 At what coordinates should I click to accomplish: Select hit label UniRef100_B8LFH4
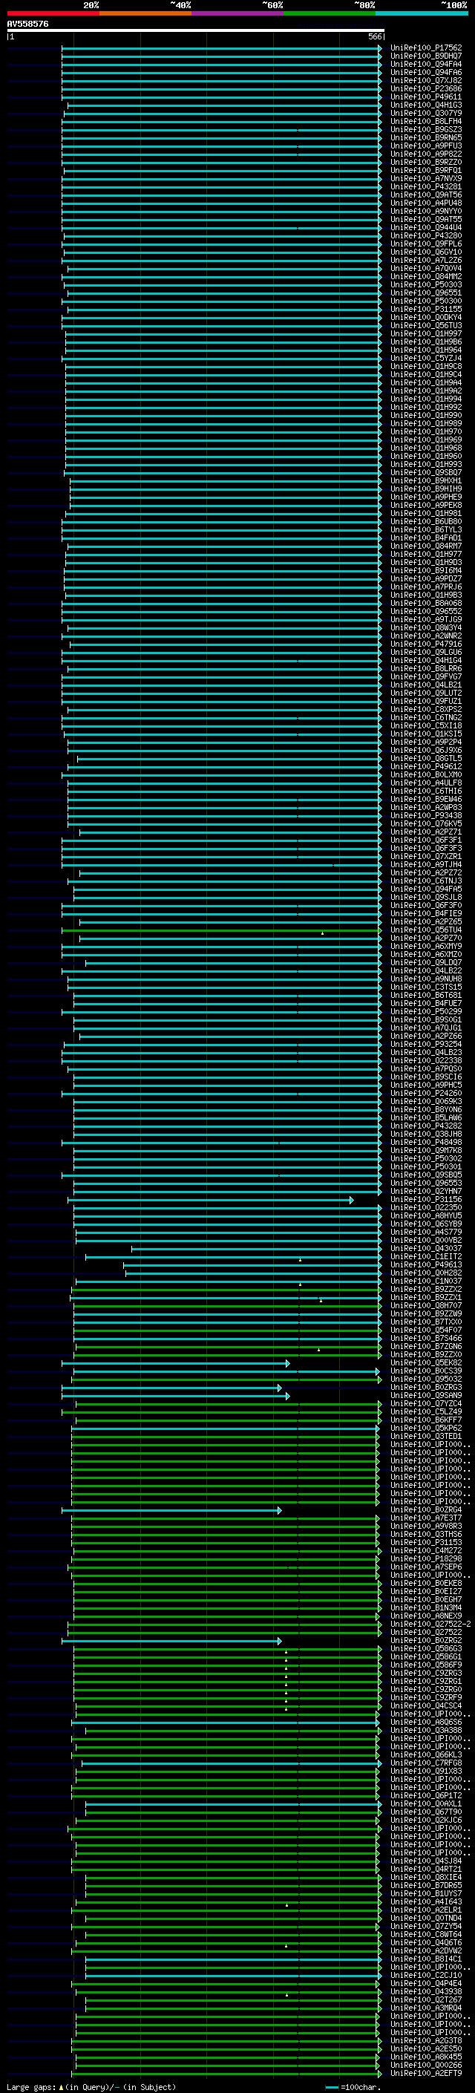click(x=425, y=122)
